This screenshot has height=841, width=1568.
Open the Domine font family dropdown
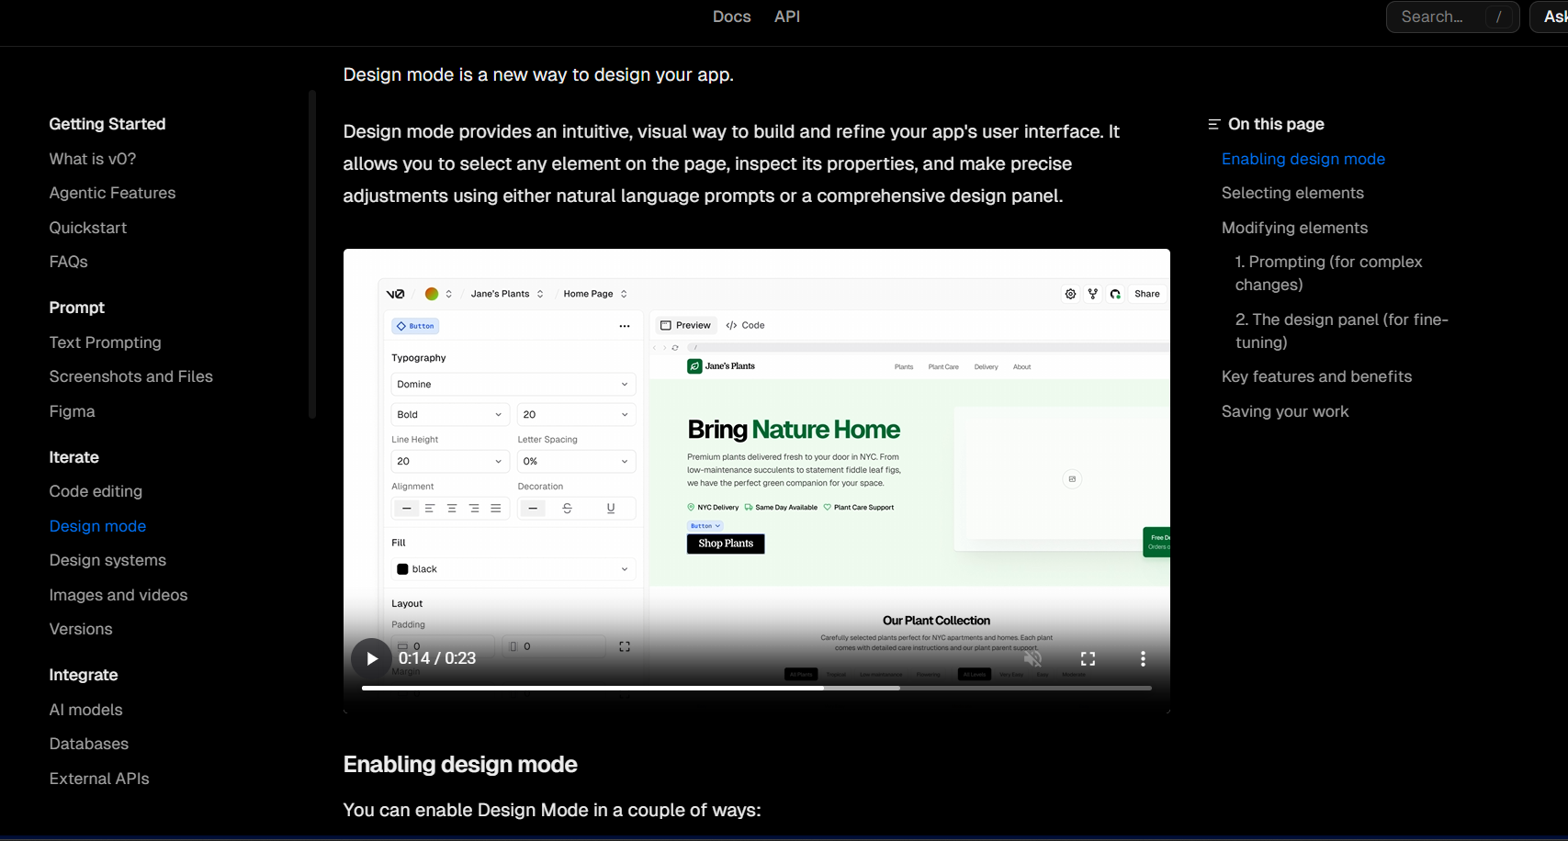[513, 384]
